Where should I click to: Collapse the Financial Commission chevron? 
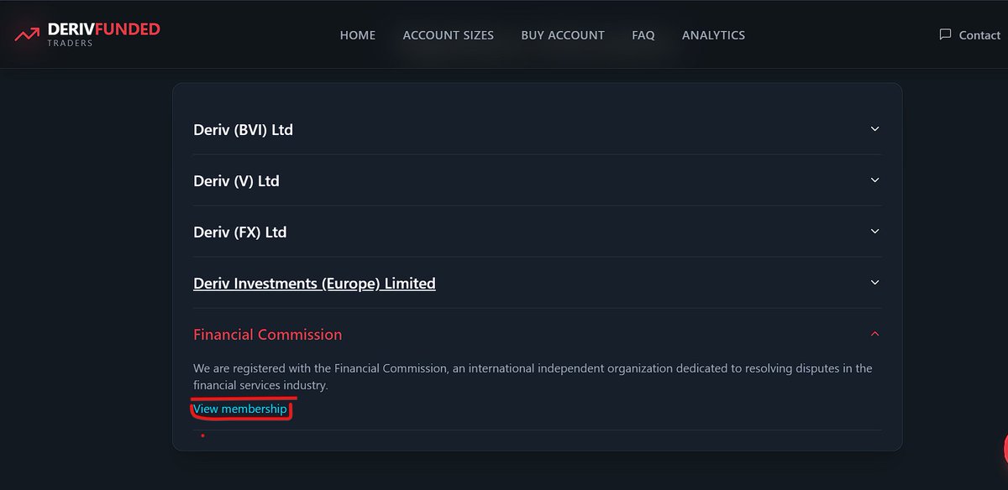tap(874, 334)
